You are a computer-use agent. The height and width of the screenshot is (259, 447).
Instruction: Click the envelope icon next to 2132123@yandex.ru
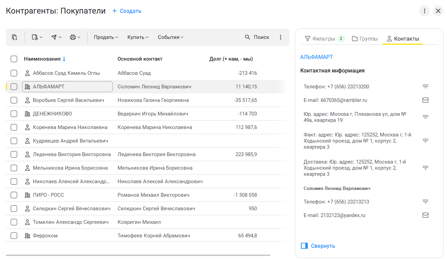pyautogui.click(x=425, y=215)
